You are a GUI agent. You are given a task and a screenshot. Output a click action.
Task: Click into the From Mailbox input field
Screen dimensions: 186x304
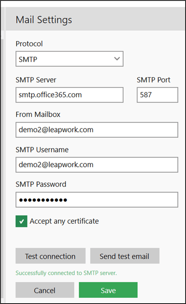pyautogui.click(x=97, y=130)
